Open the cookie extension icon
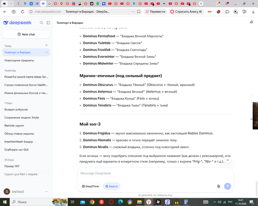Image resolution: width=258 pixels, height=206 pixels. (218, 12)
